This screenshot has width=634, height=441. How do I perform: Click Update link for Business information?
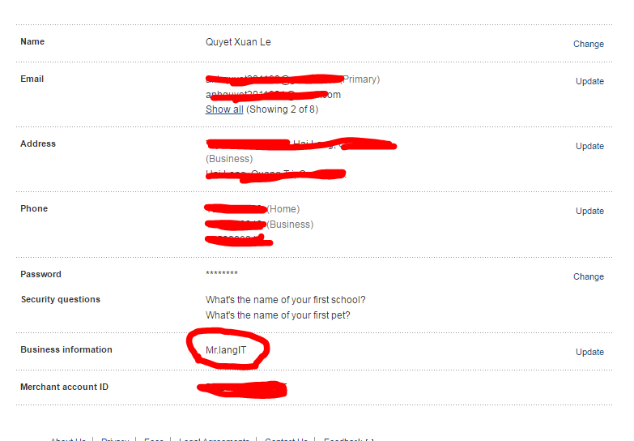589,352
